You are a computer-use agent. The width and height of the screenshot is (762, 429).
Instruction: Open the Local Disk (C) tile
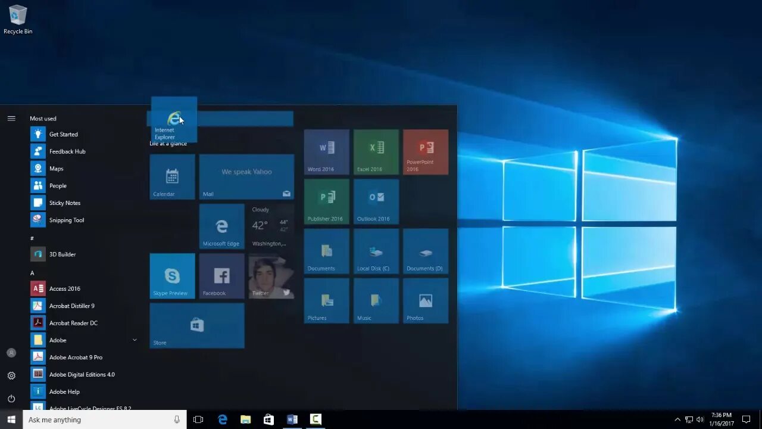[376, 251]
